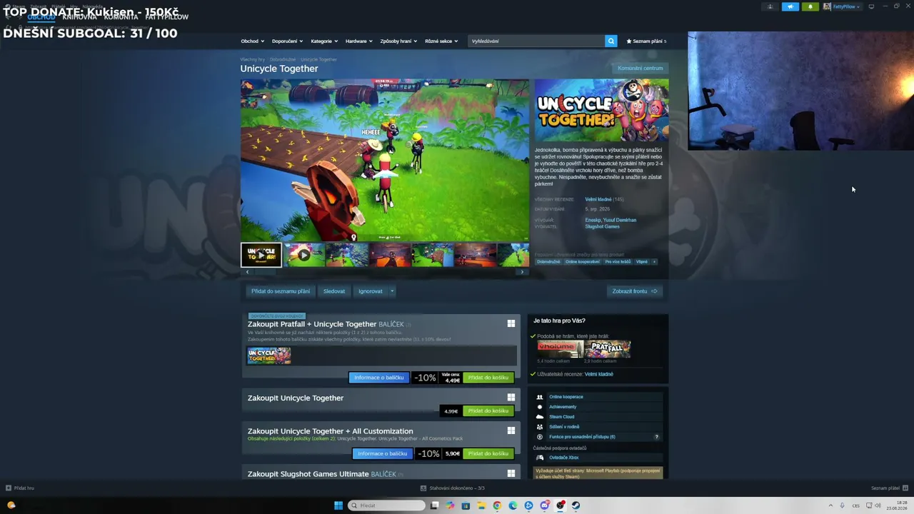Click the Seznam přátel friends icon
This screenshot has height=514, width=914.
[x=905, y=488]
